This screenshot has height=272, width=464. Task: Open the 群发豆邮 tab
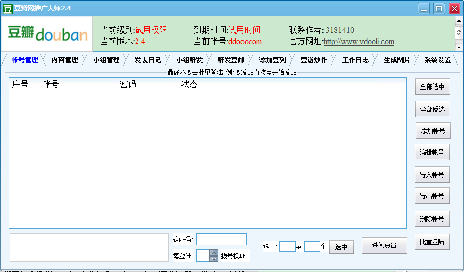pos(231,60)
